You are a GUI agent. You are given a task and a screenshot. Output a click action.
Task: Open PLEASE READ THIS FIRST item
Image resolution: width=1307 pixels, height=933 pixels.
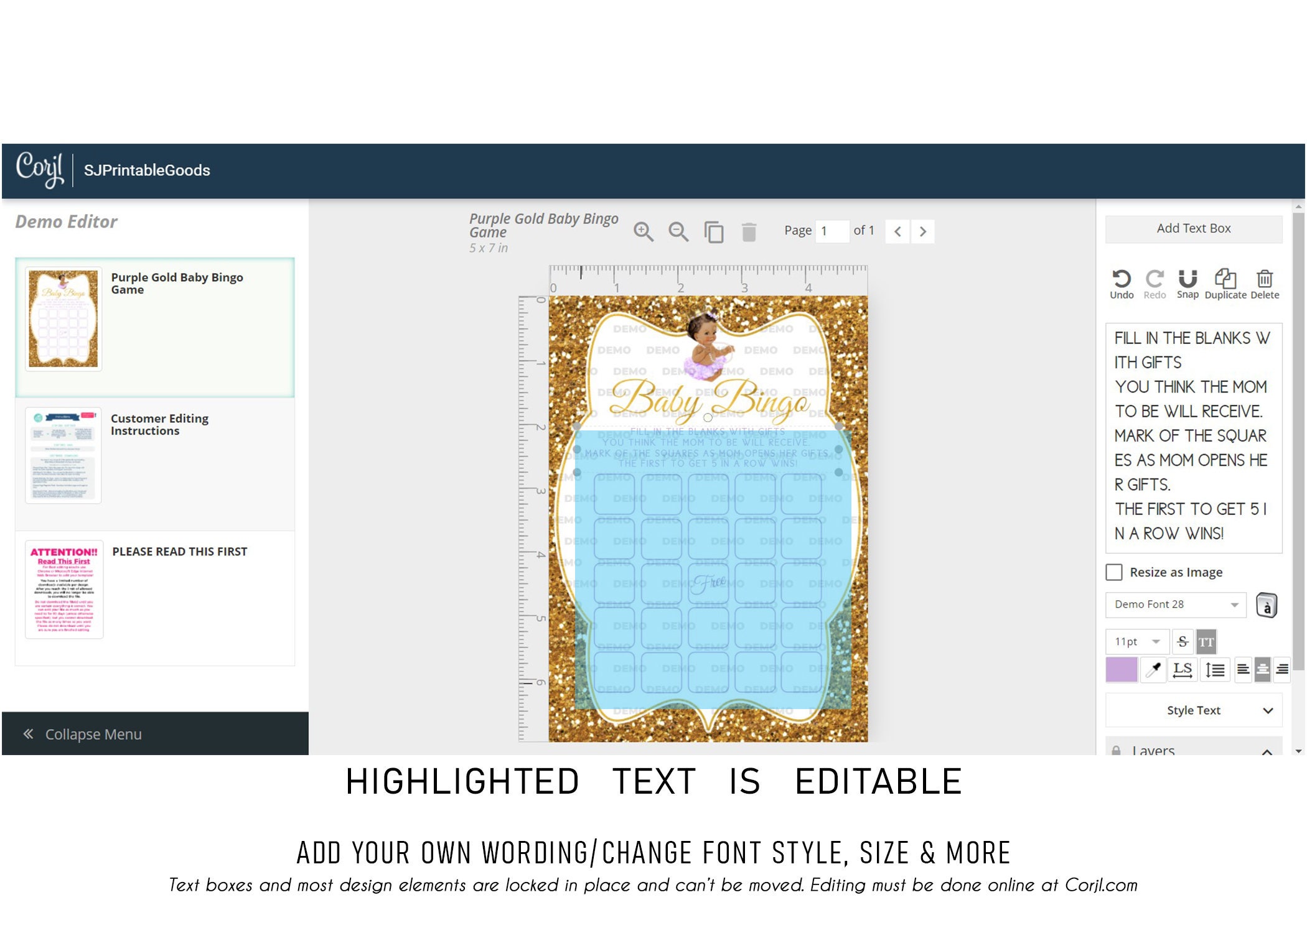point(155,598)
